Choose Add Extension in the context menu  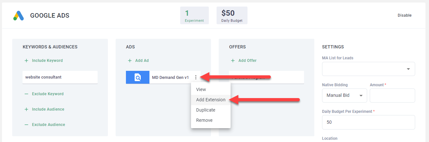tap(211, 100)
